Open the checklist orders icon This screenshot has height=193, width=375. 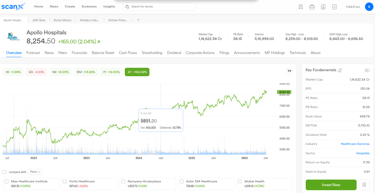[323, 7]
